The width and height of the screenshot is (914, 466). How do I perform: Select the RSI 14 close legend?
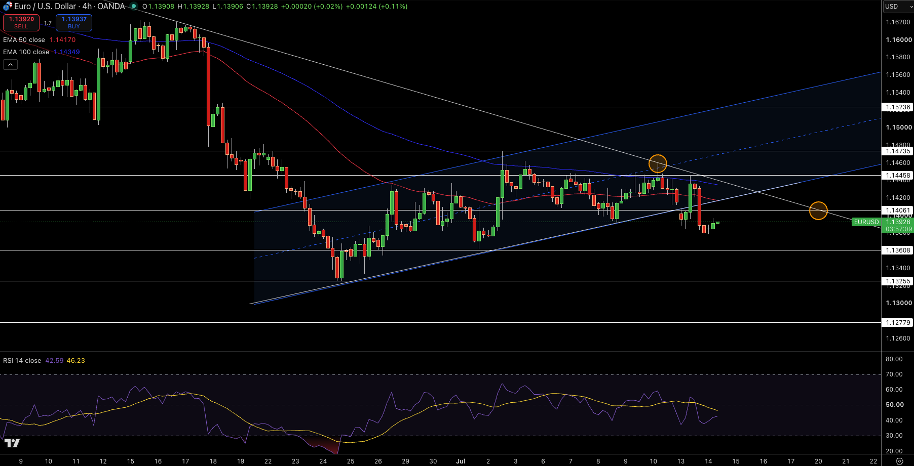coord(22,361)
